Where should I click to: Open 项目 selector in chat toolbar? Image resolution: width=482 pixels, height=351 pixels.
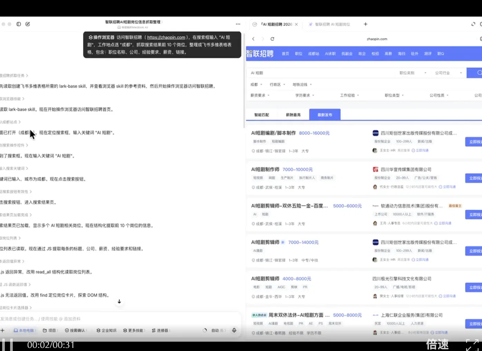pos(50,331)
